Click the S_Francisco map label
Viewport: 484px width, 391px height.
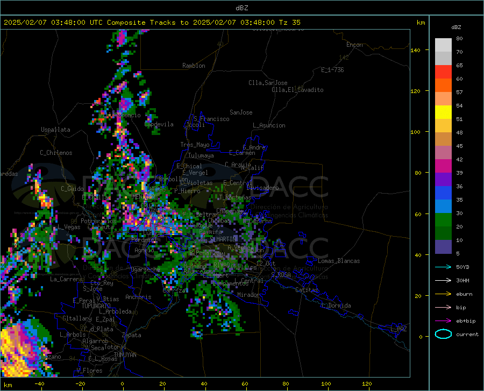(211, 119)
